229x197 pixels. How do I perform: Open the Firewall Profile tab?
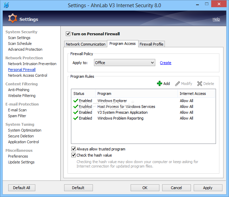pos(152,44)
